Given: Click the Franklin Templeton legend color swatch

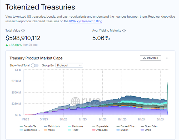Looking at the screenshot, I should (x=21, y=126).
